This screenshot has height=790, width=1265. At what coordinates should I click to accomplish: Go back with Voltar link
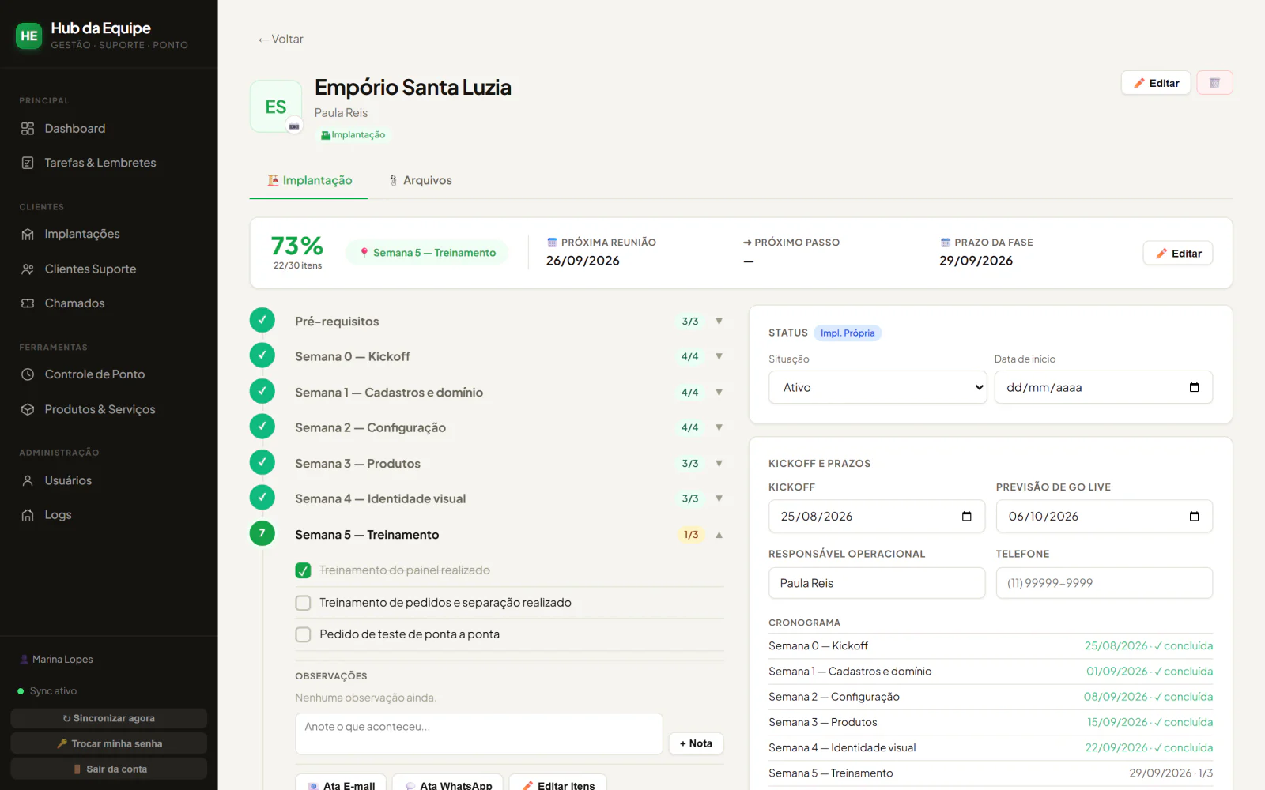coord(280,39)
